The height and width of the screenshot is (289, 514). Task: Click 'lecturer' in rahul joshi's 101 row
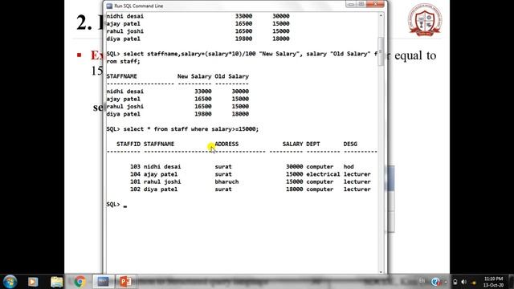pos(357,182)
